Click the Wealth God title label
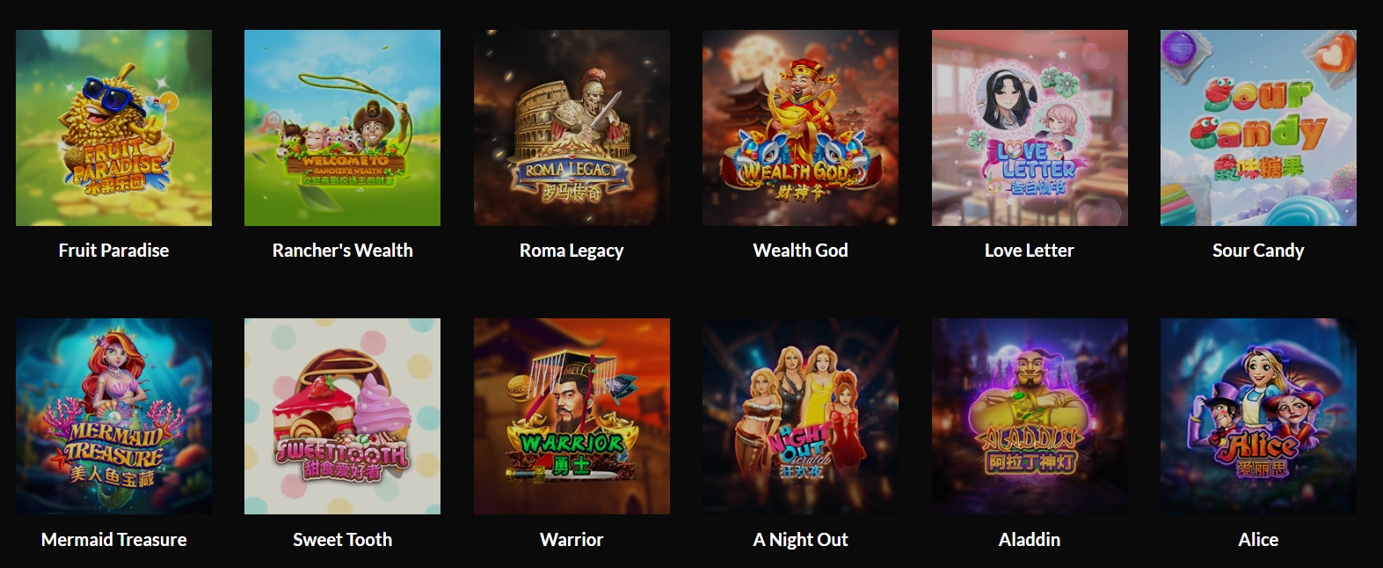Screen dimensions: 1383x568 coord(800,251)
